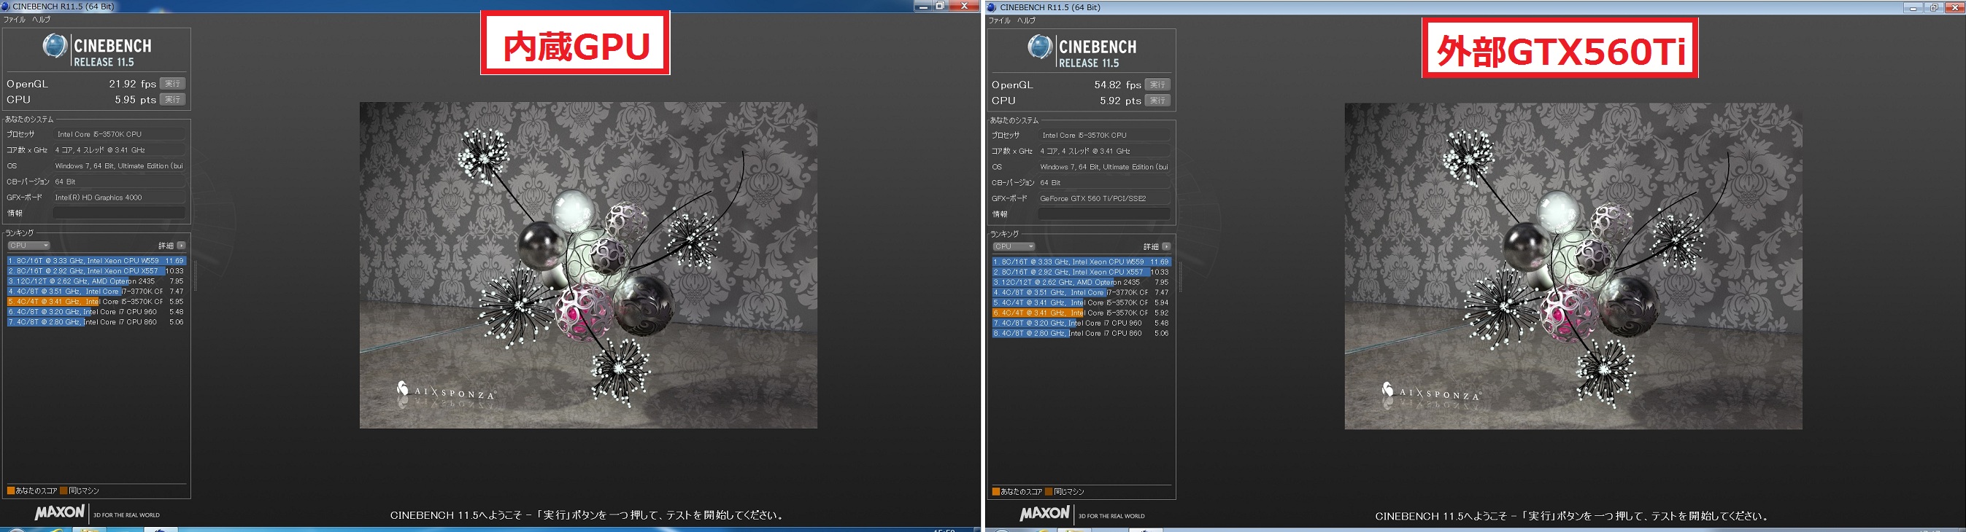Click the MAXON logo in the GTX 560 Ti window
This screenshot has width=1966, height=532.
point(1045,514)
